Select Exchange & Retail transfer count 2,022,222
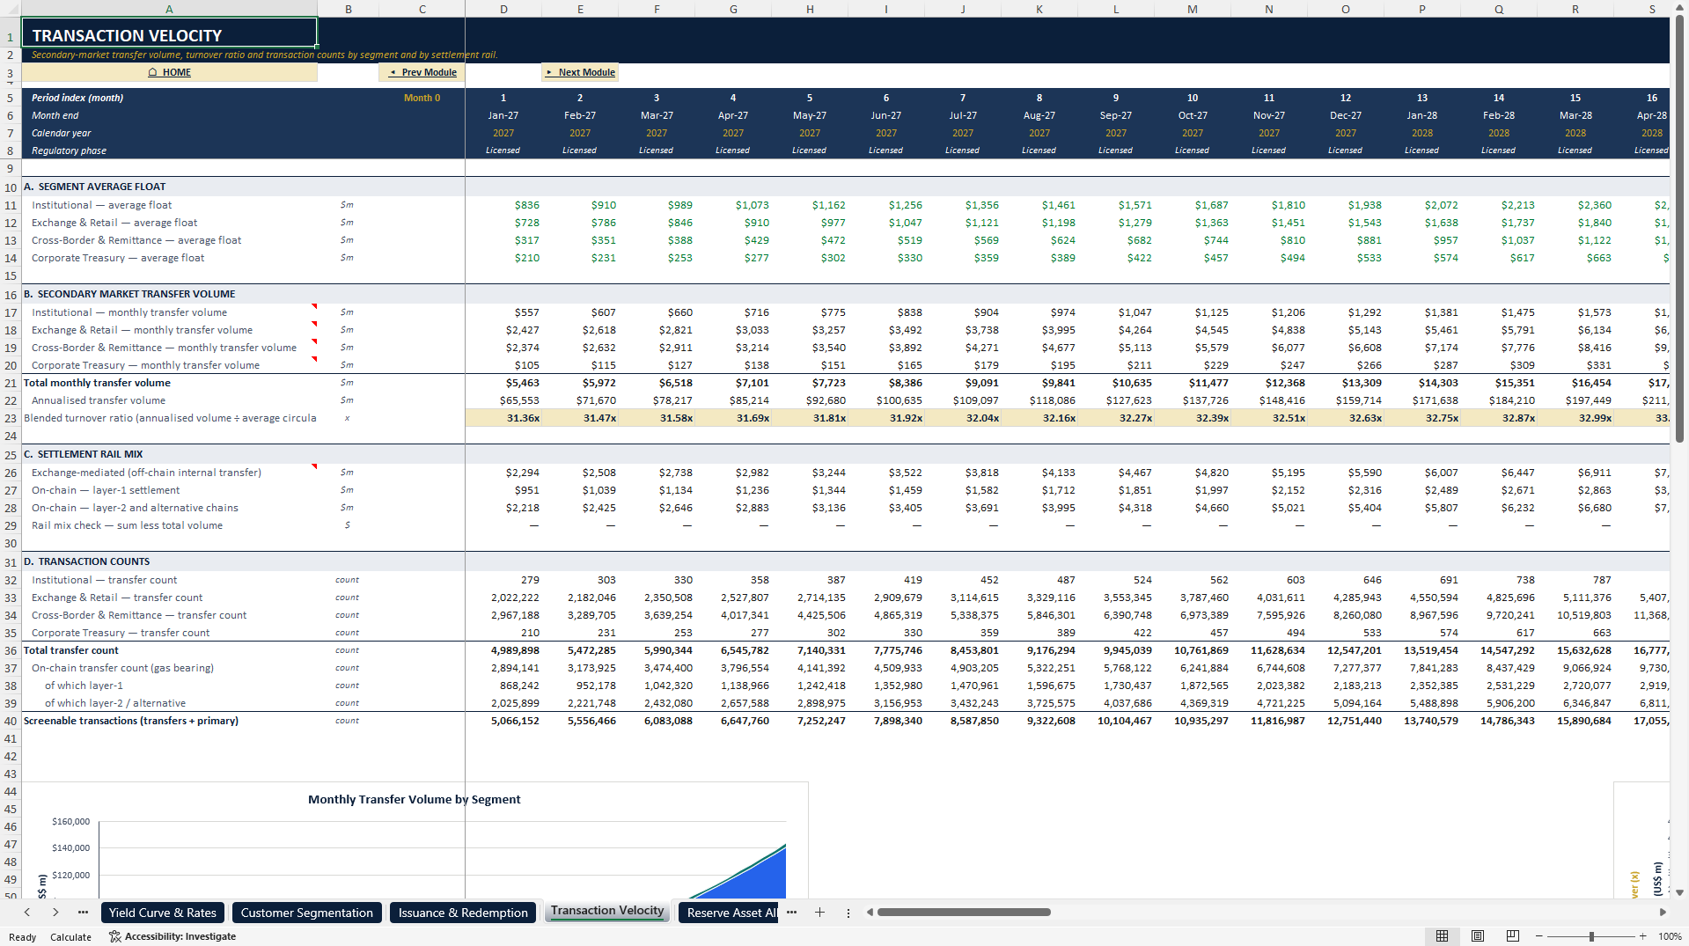The width and height of the screenshot is (1689, 946). click(503, 598)
